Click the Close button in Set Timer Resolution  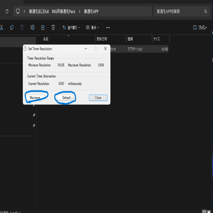coord(98,98)
